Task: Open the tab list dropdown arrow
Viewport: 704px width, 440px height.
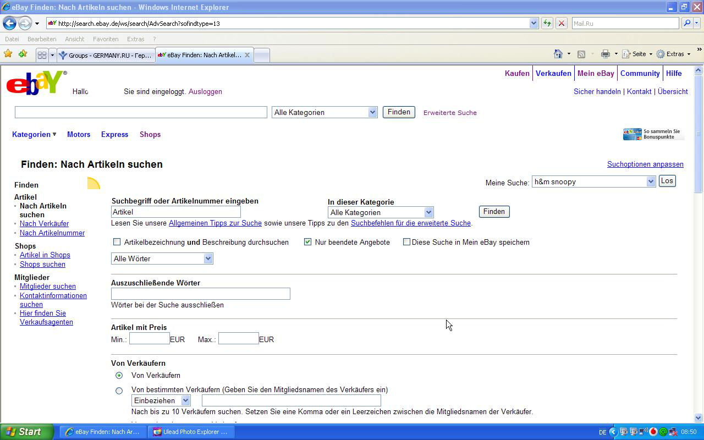Action: click(52, 55)
